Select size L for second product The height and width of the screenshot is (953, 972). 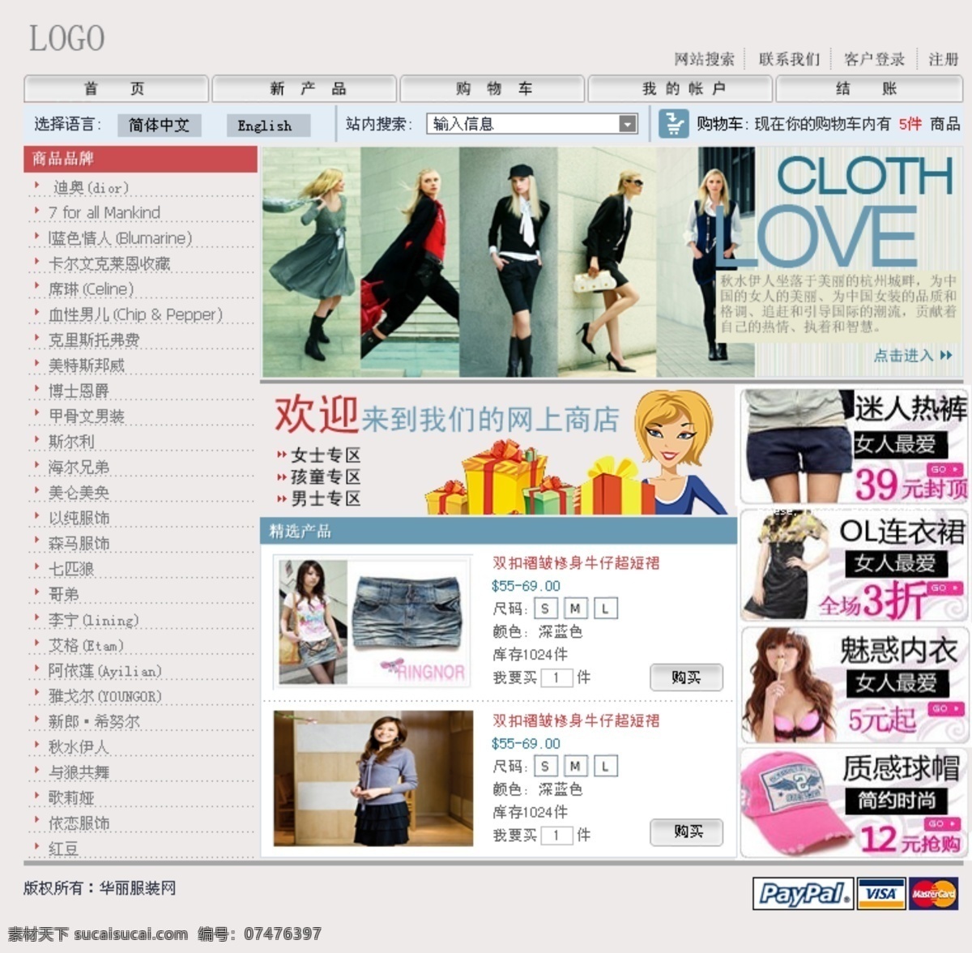click(x=605, y=766)
